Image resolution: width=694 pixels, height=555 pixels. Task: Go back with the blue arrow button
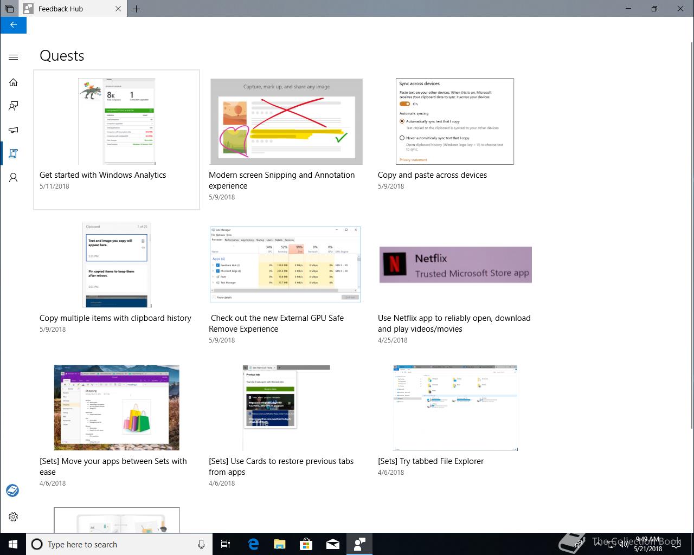pyautogui.click(x=13, y=25)
